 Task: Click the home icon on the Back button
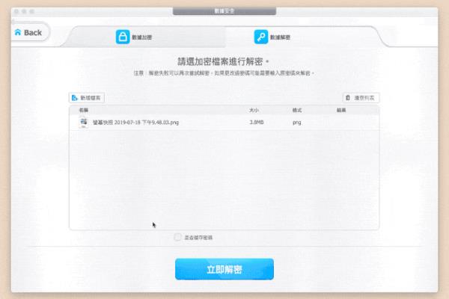point(18,33)
